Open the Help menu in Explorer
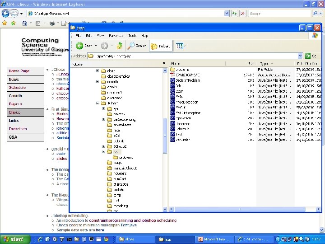The height and width of the screenshot is (244, 325). 145,36
